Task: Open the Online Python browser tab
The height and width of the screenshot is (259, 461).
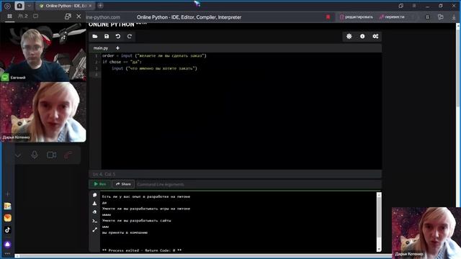Action: (x=65, y=6)
